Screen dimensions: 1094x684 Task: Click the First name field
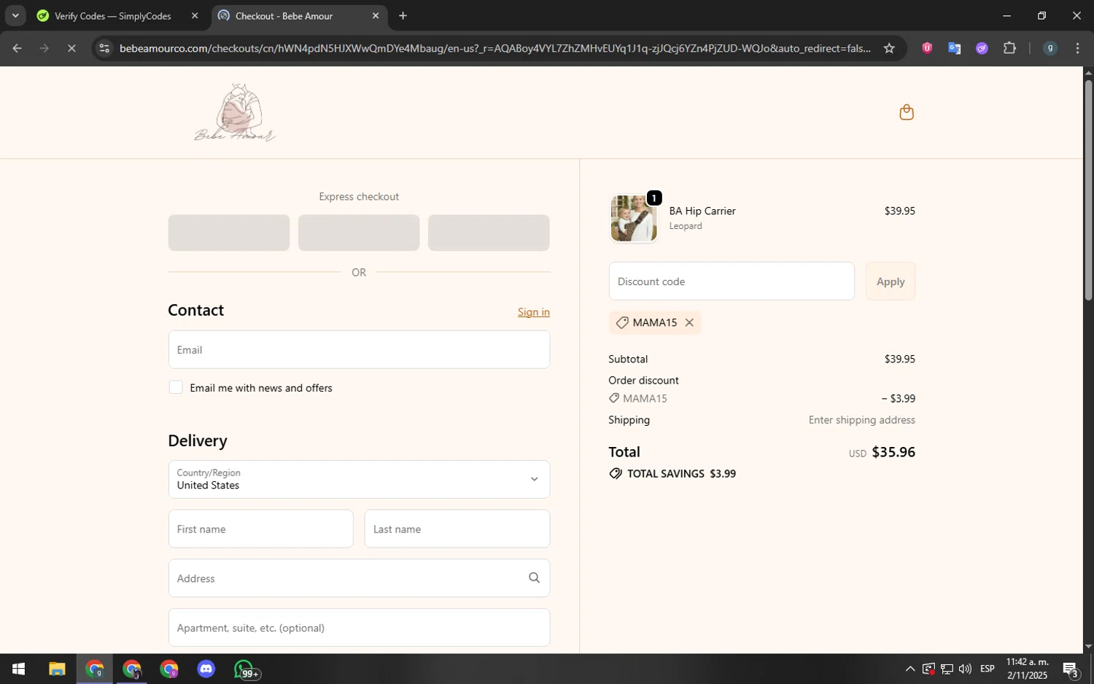coord(260,529)
